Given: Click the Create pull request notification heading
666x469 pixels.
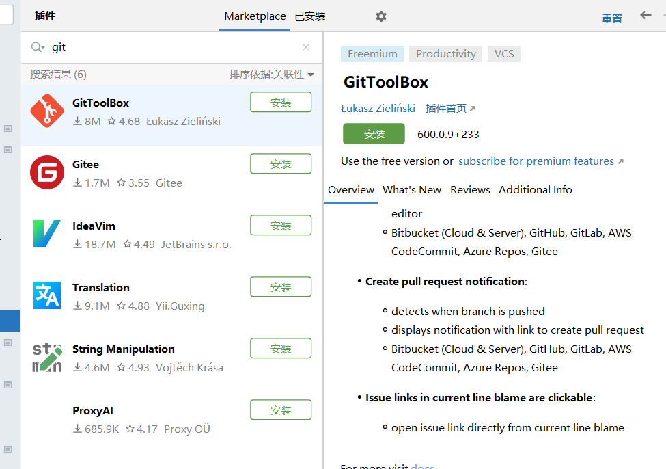Looking at the screenshot, I should [x=446, y=282].
